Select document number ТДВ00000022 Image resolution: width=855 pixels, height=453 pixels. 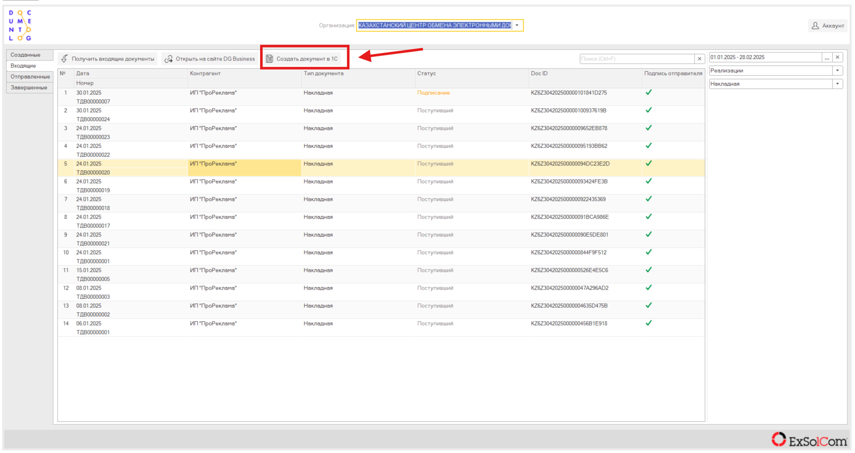click(93, 155)
